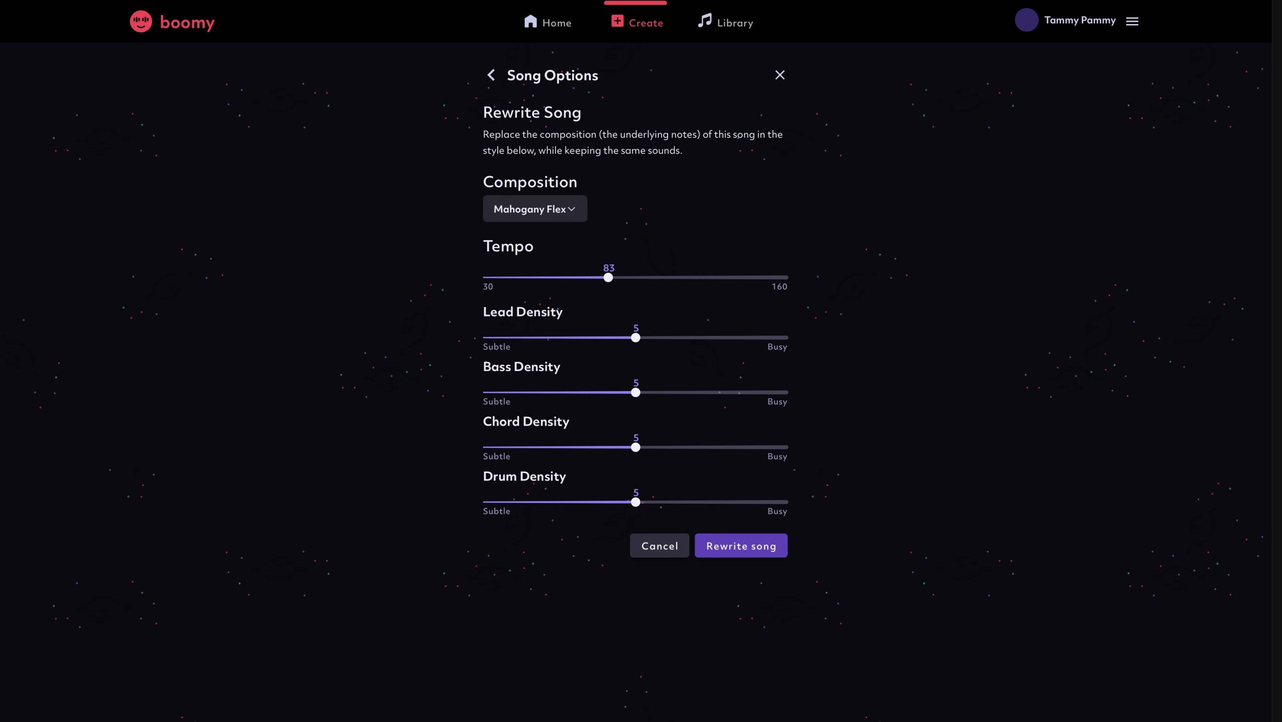The width and height of the screenshot is (1282, 722).
Task: Close the Song Options panel
Action: click(780, 75)
